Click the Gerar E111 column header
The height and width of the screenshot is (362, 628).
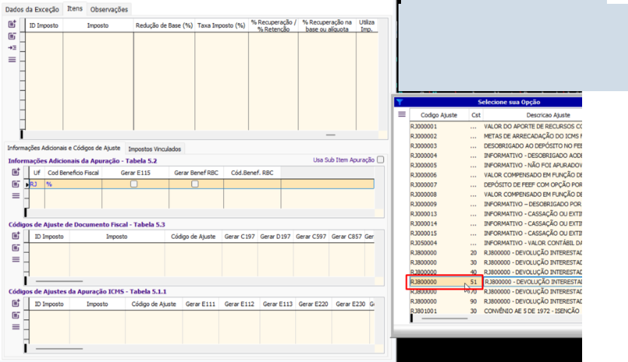(201, 304)
